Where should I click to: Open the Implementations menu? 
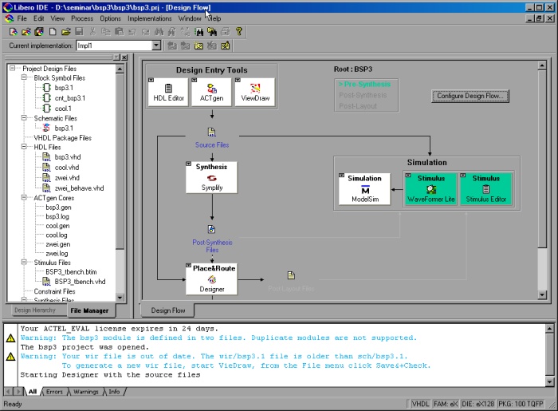(x=150, y=18)
